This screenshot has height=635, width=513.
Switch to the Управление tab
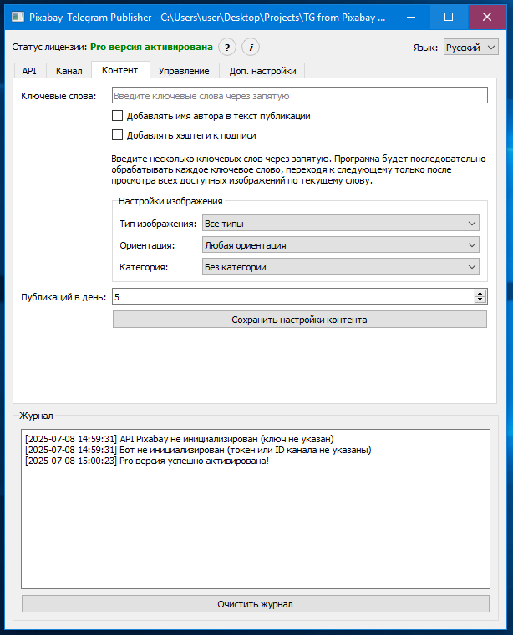pos(184,71)
